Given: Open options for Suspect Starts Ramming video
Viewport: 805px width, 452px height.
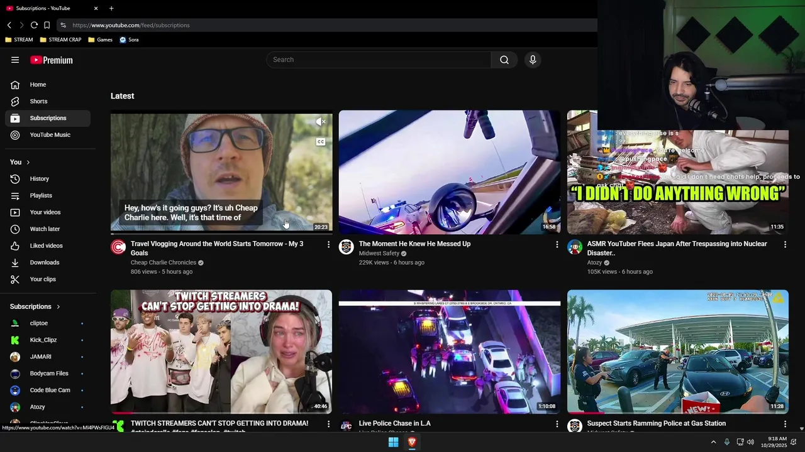Looking at the screenshot, I should pos(785,424).
